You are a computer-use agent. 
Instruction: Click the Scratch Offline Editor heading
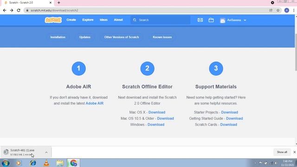pyautogui.click(x=147, y=87)
